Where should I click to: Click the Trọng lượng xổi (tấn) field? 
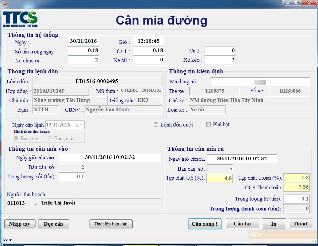pyautogui.click(x=72, y=176)
